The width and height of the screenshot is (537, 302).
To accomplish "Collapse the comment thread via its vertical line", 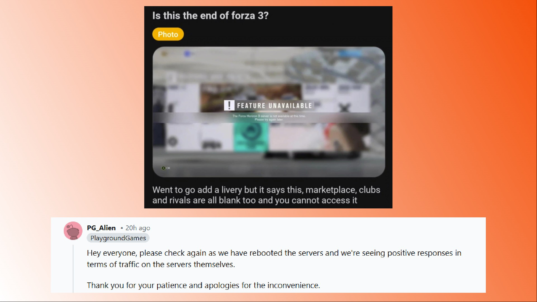I will [x=73, y=268].
